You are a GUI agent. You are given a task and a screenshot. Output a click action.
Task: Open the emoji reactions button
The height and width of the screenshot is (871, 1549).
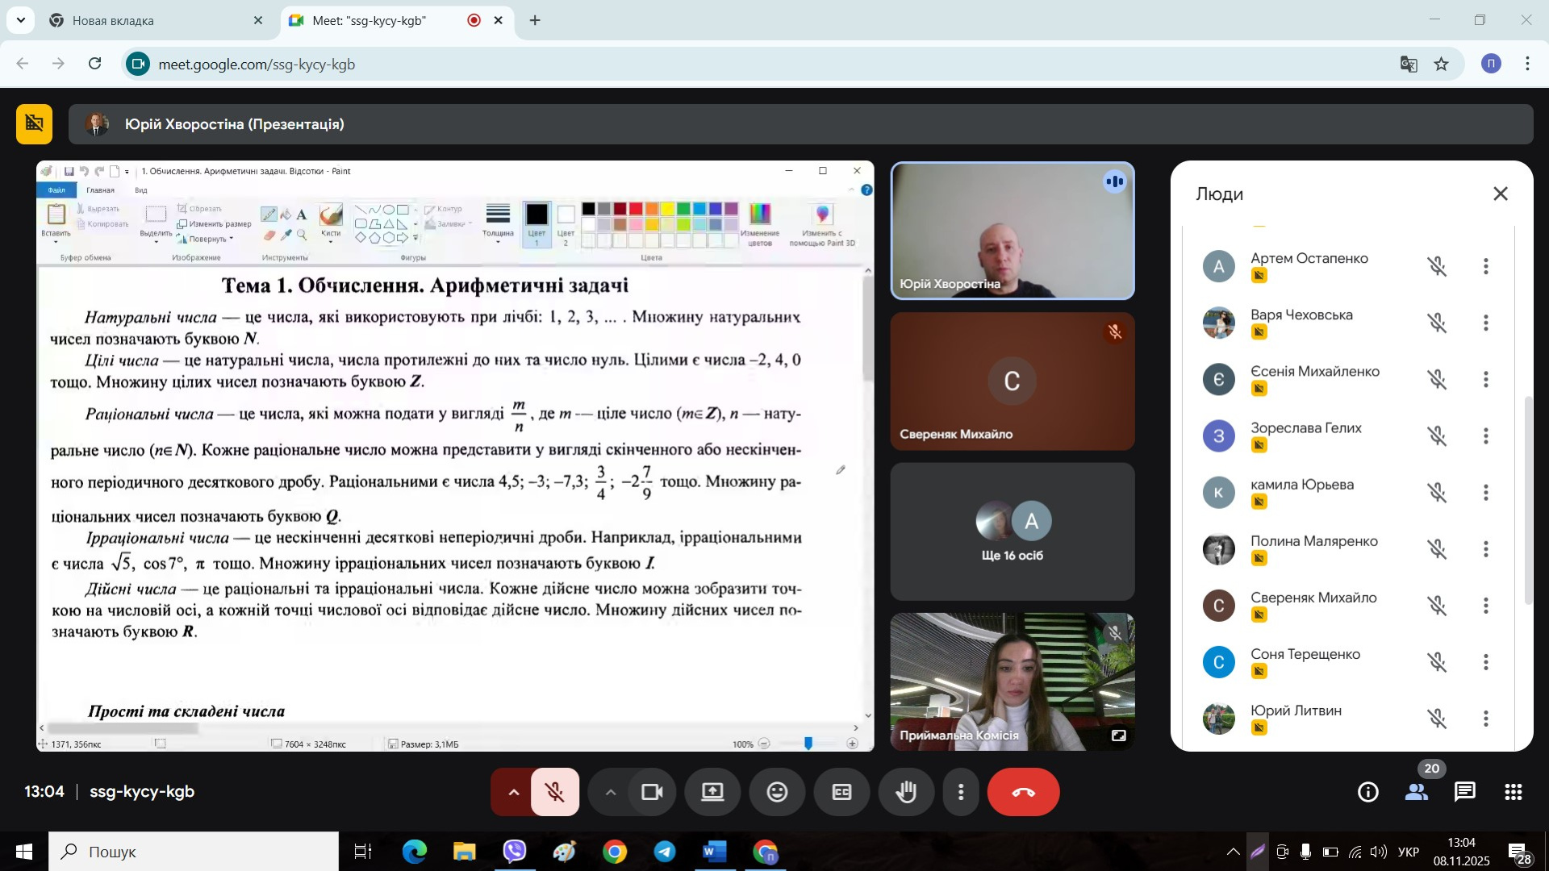[x=777, y=792]
